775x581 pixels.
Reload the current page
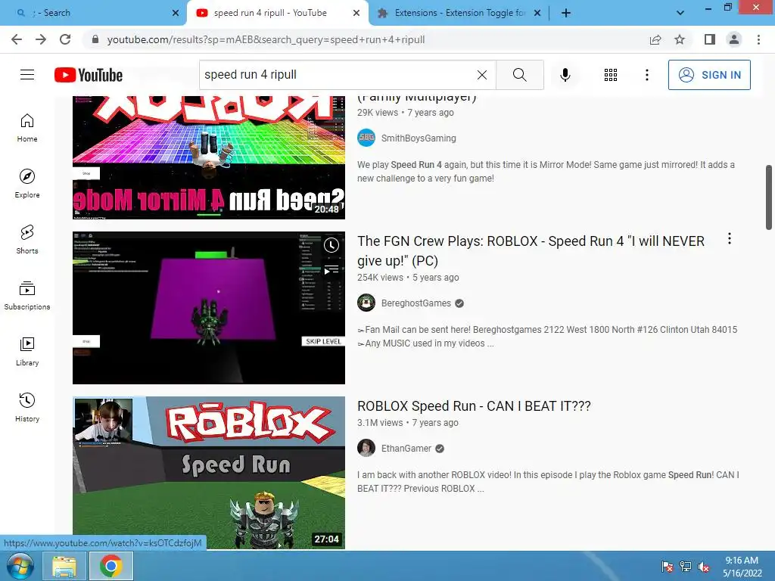point(65,39)
